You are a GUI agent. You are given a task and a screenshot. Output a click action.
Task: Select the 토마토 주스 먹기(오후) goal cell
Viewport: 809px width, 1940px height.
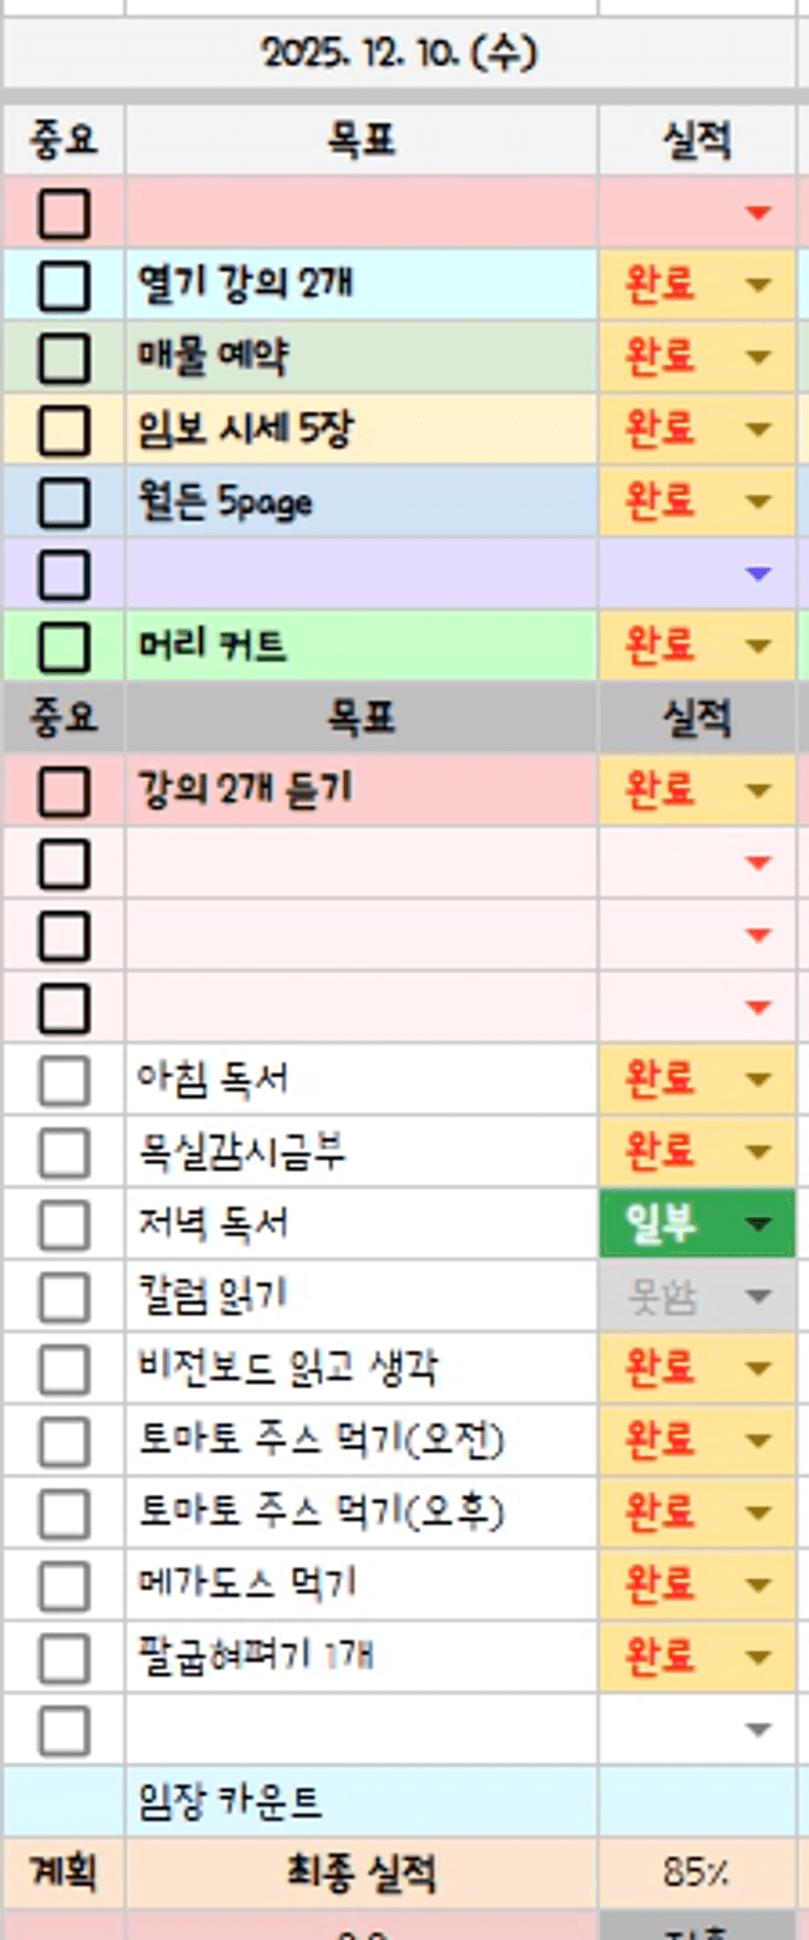[x=360, y=1512]
